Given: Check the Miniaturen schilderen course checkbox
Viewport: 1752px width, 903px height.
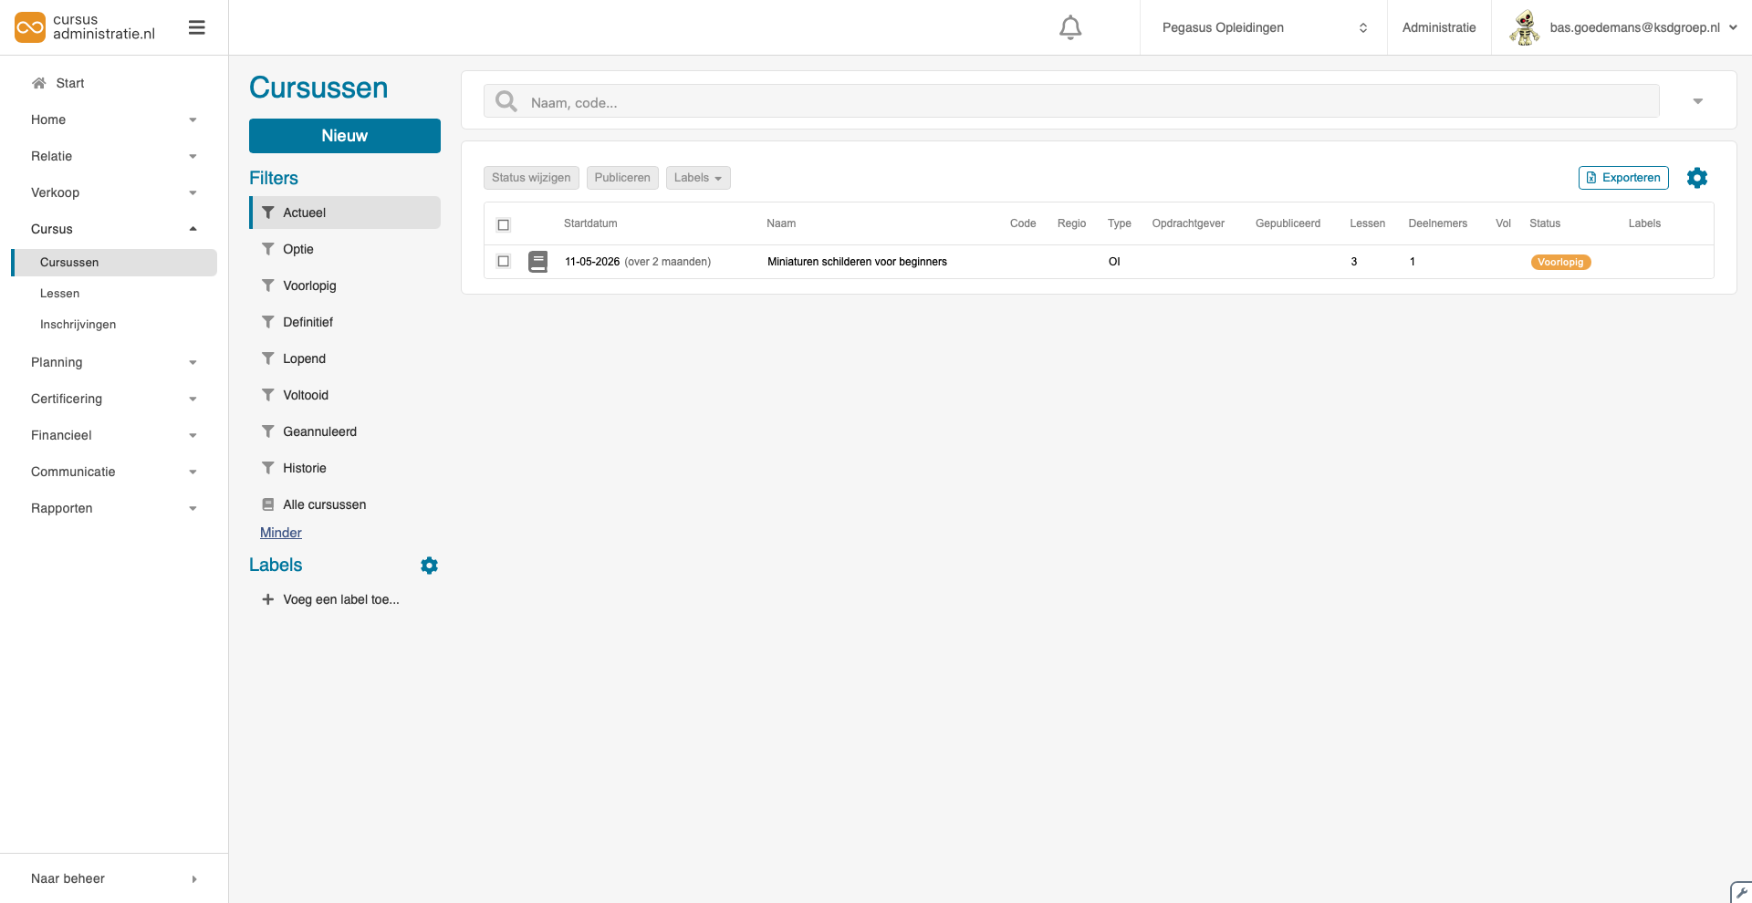Looking at the screenshot, I should [503, 262].
